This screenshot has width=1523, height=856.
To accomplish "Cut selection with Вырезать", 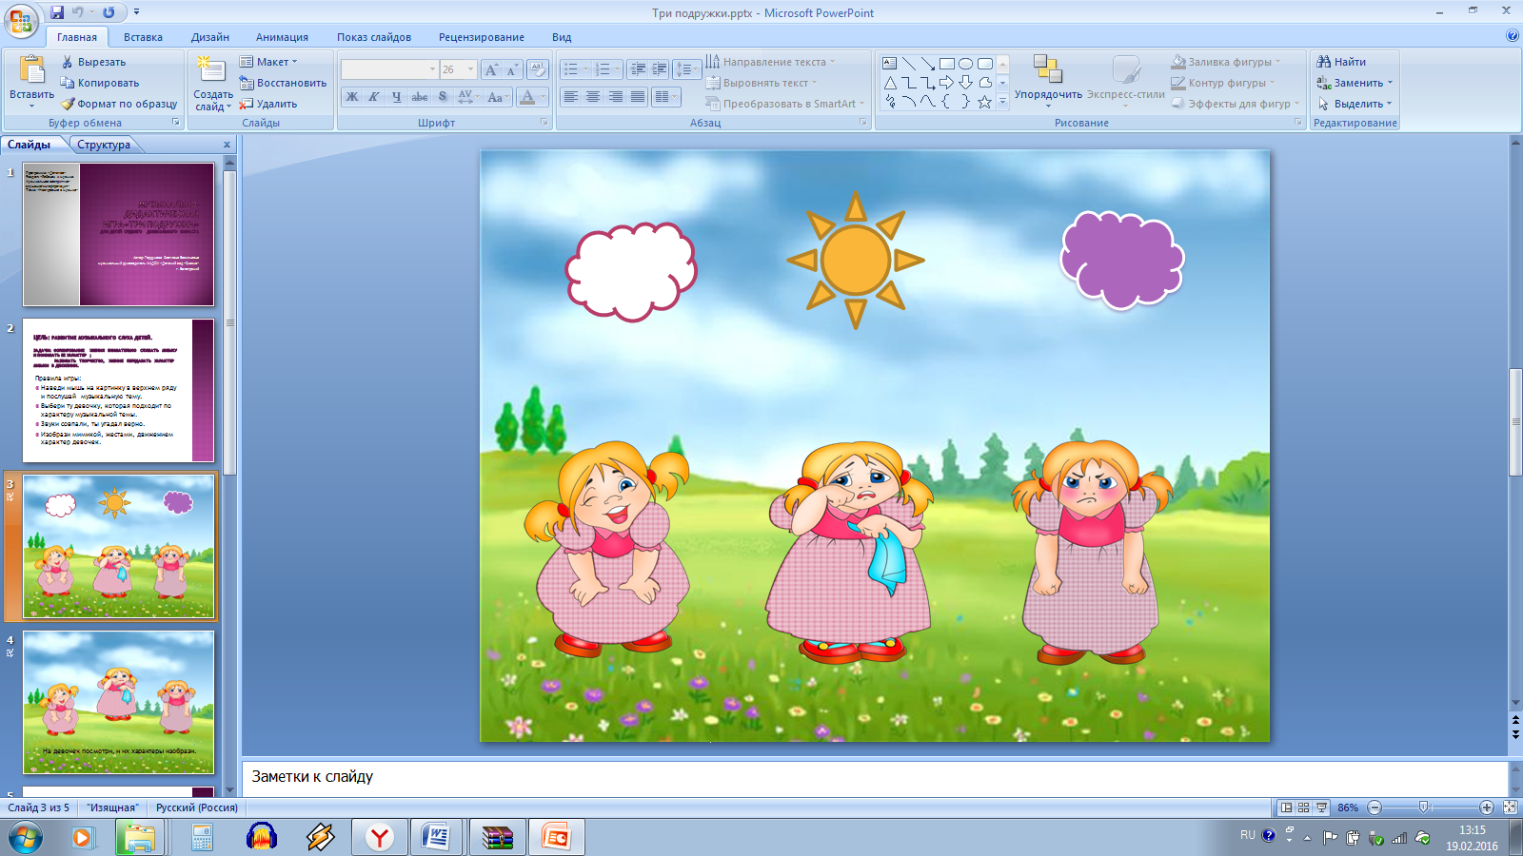I will (93, 62).
